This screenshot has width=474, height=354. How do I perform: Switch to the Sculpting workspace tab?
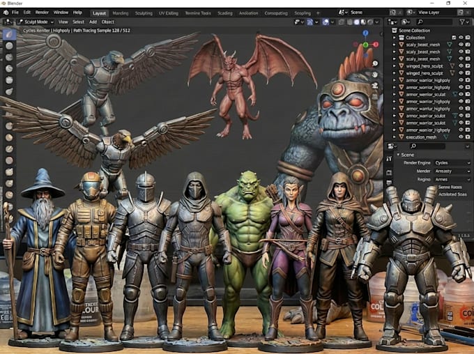click(x=144, y=13)
